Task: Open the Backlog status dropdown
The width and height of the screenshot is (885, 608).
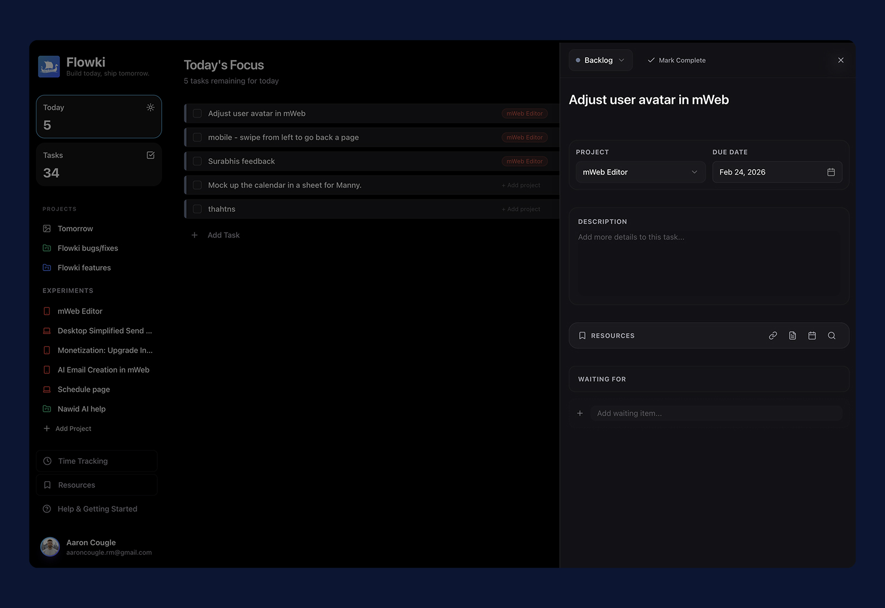Action: click(x=600, y=60)
